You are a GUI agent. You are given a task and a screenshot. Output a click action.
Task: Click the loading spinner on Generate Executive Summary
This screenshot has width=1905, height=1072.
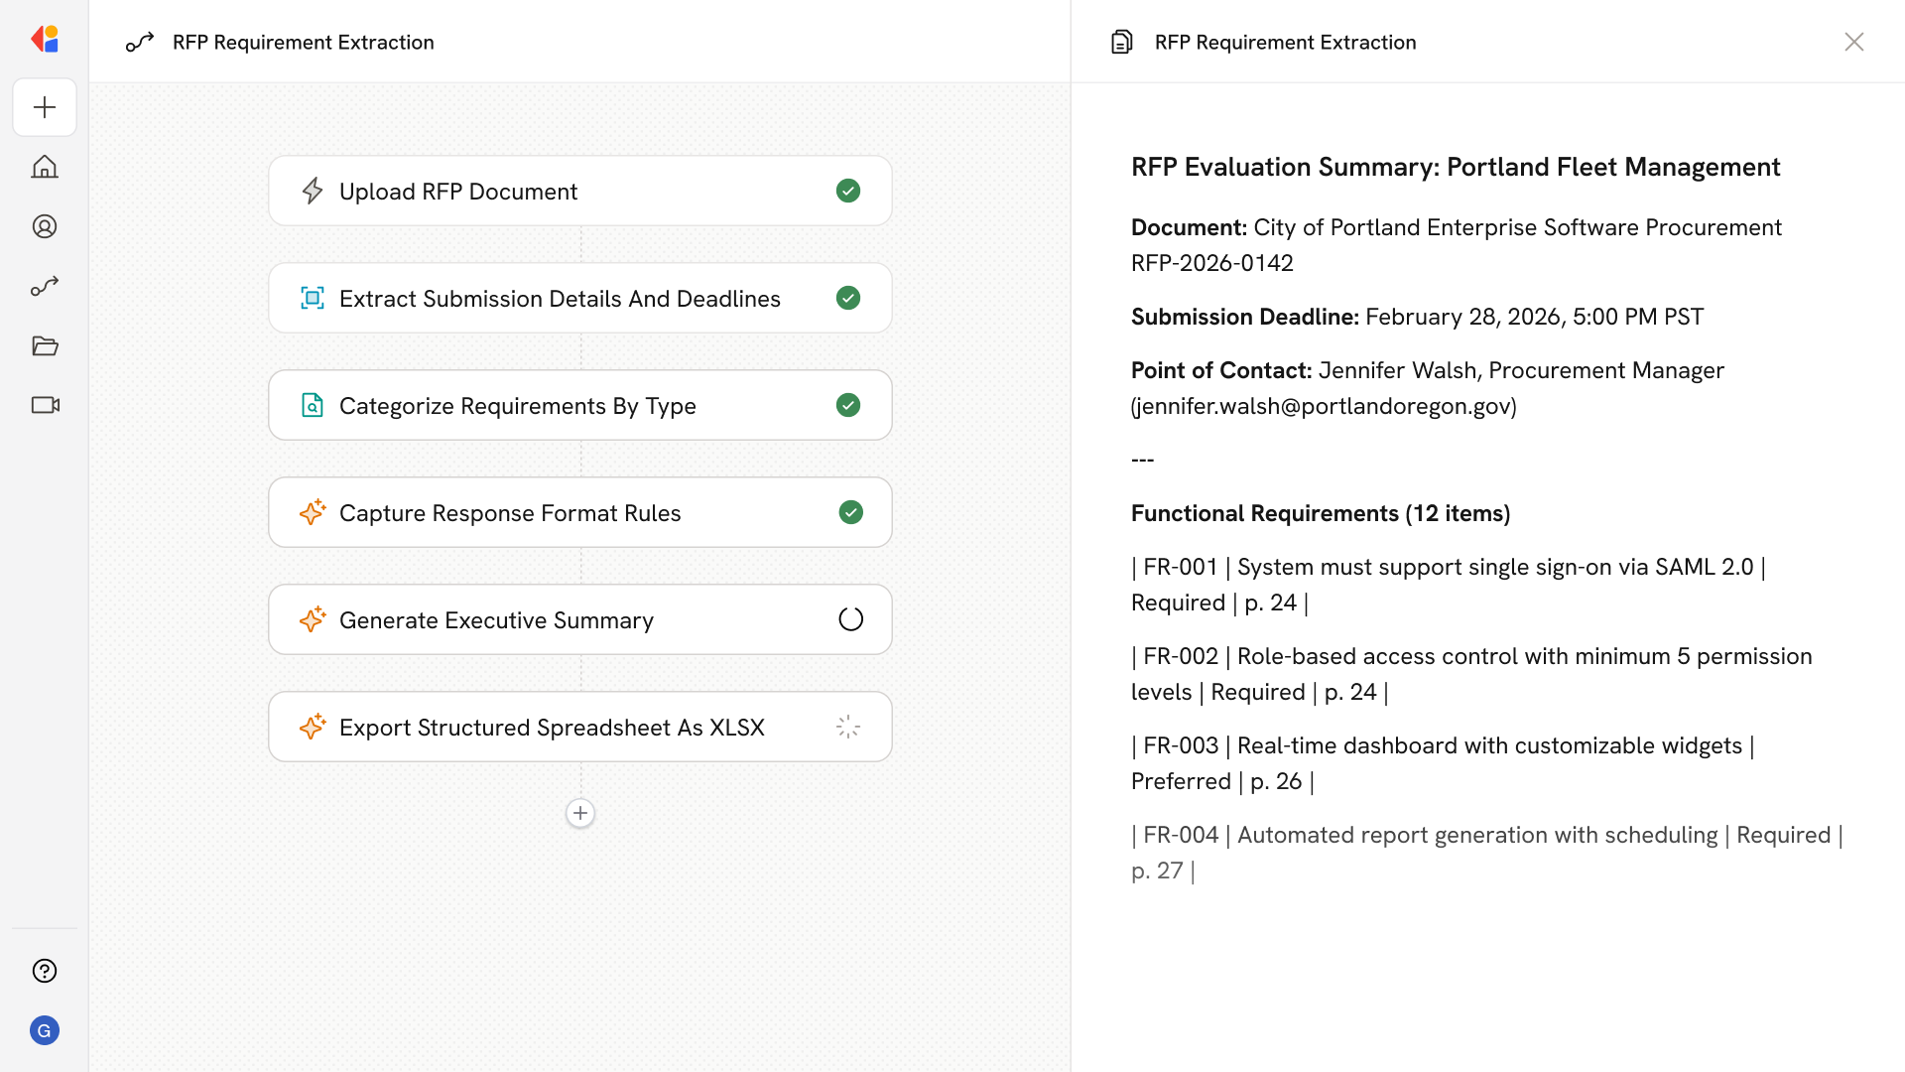[850, 618]
